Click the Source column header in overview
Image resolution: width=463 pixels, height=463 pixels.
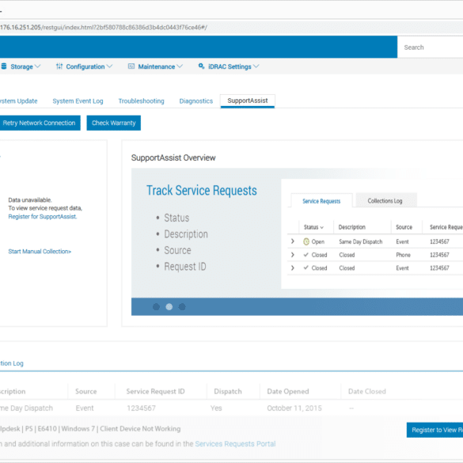(x=404, y=227)
